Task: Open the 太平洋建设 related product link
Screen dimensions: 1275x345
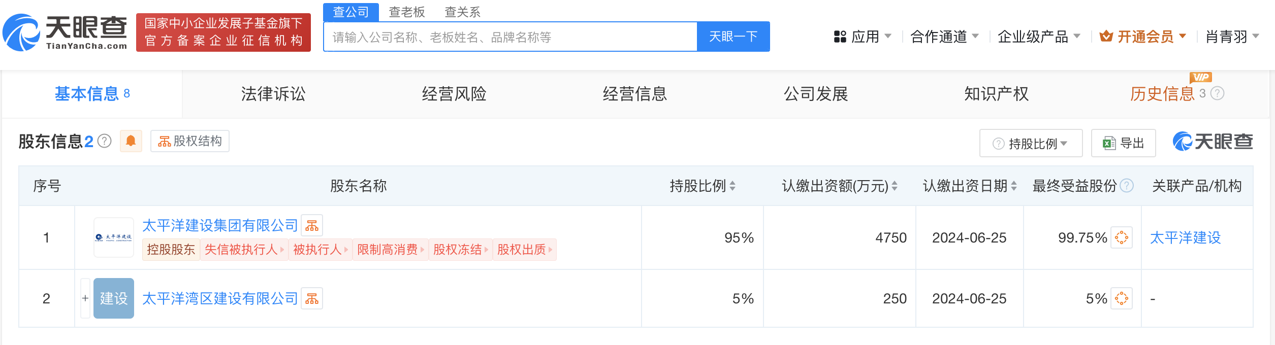Action: coord(1186,237)
